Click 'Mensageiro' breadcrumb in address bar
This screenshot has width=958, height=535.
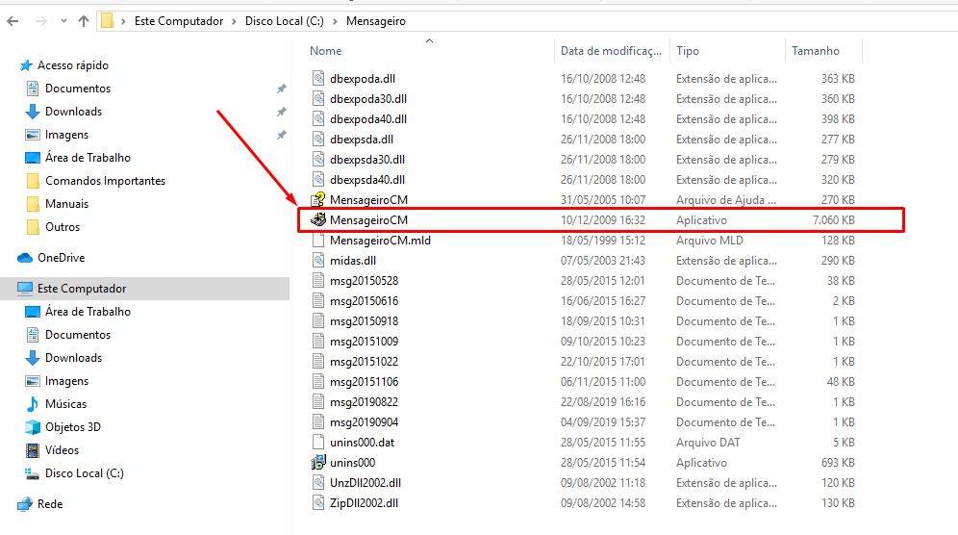tap(376, 21)
